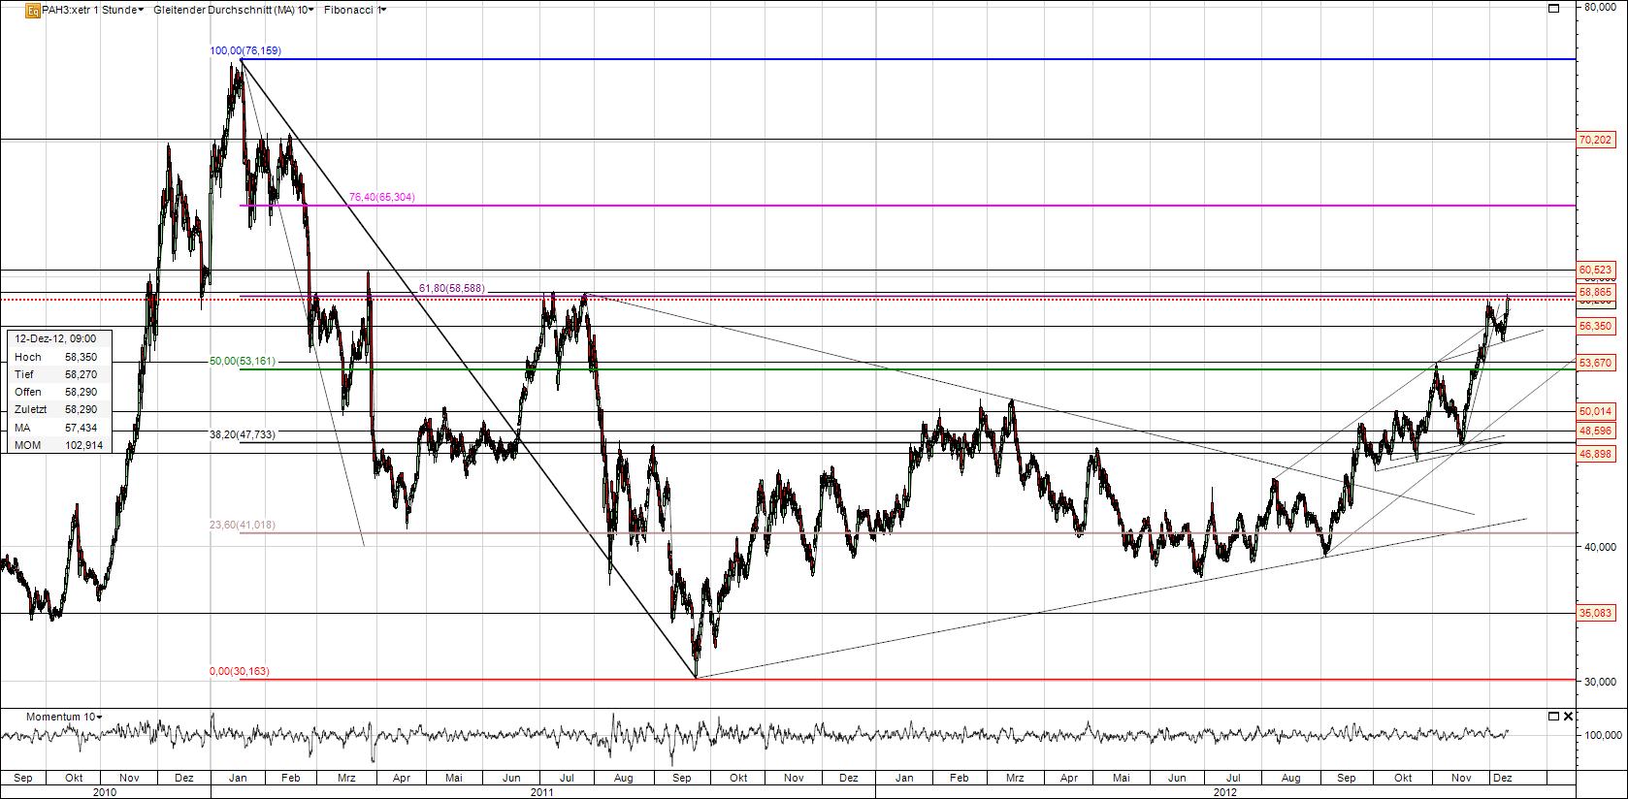Click the 35,083 price level tag
This screenshot has height=799, width=1628.
click(1595, 613)
